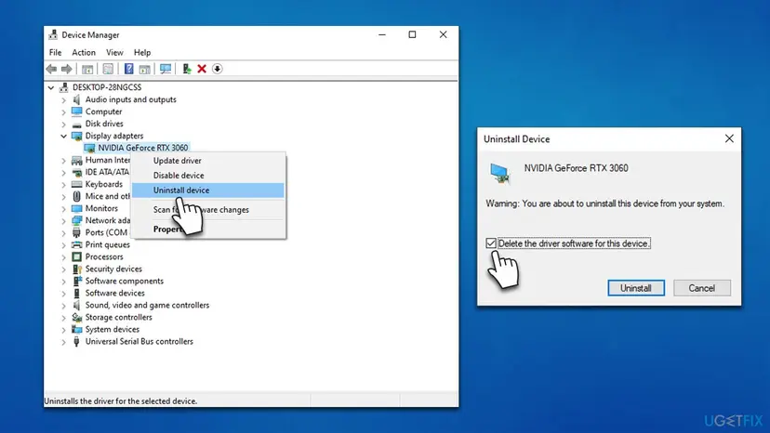Click the NVIDIA GeForce RTX 3060 adapter icon in tree
Image resolution: width=770 pixels, height=433 pixels.
pos(89,148)
